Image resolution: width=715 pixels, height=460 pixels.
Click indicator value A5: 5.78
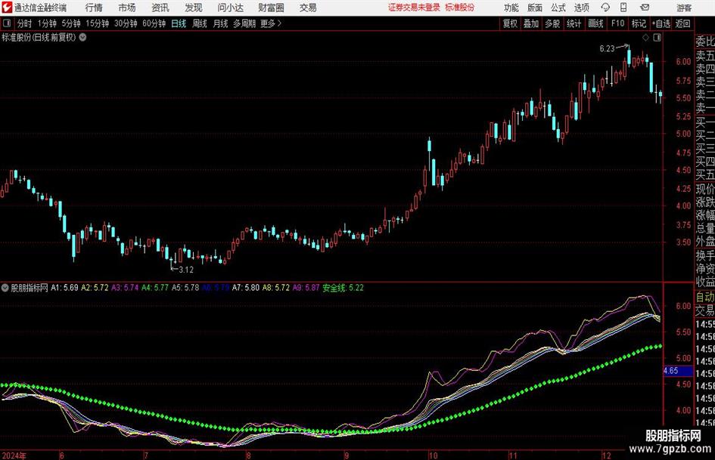[185, 288]
